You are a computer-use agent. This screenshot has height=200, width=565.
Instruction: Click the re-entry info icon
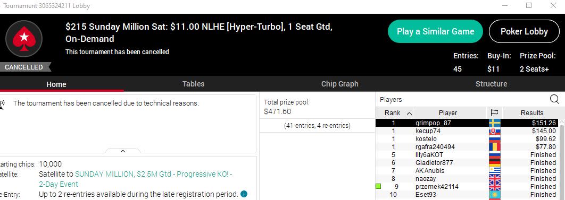click(244, 194)
